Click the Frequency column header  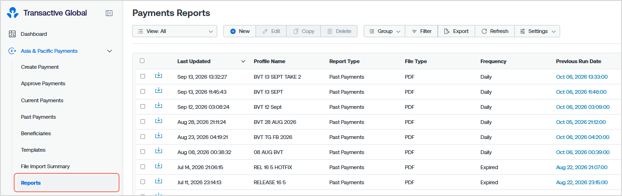click(x=493, y=61)
